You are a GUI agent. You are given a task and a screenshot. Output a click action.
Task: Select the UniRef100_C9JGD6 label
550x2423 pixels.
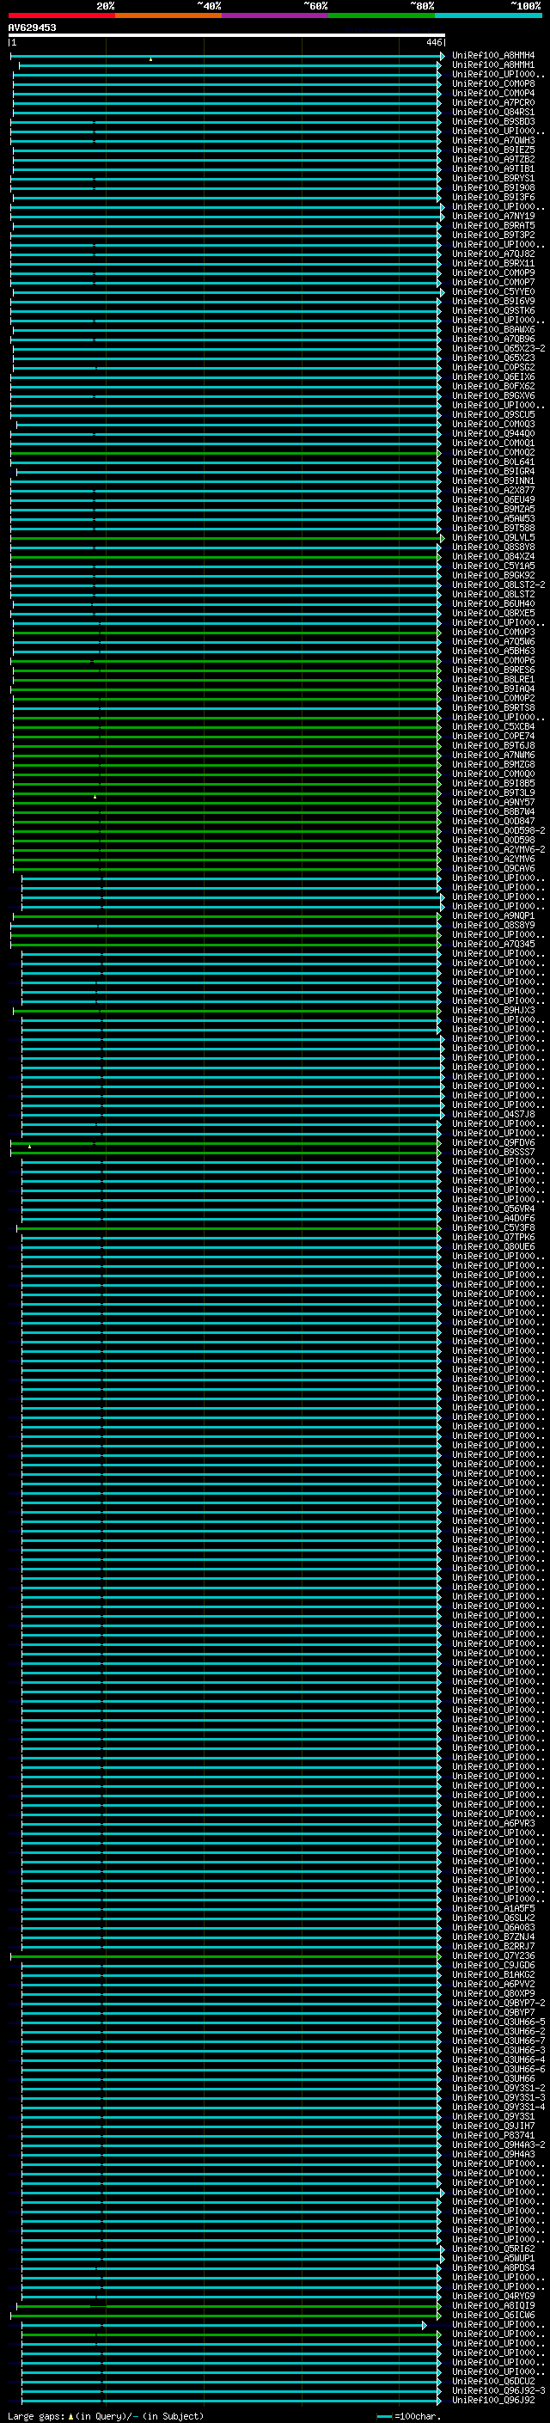click(493, 1965)
